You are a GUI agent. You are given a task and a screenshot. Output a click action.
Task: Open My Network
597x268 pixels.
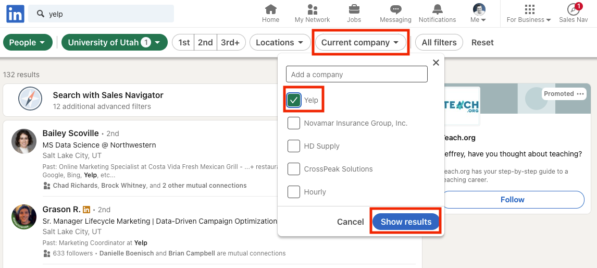pyautogui.click(x=312, y=14)
